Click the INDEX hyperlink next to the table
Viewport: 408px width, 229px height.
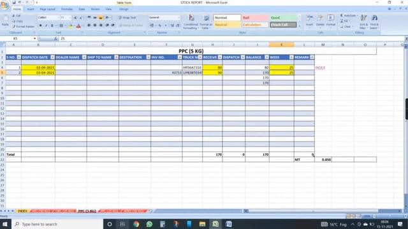[320, 67]
